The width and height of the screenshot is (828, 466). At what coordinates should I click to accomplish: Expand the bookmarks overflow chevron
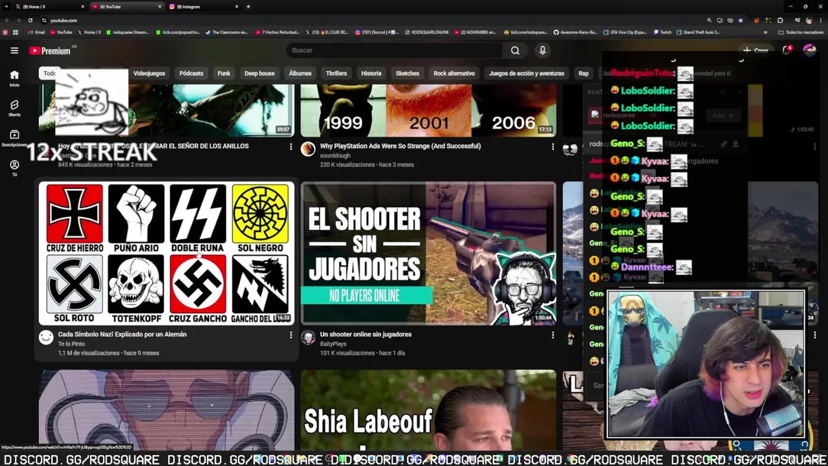pos(766,32)
